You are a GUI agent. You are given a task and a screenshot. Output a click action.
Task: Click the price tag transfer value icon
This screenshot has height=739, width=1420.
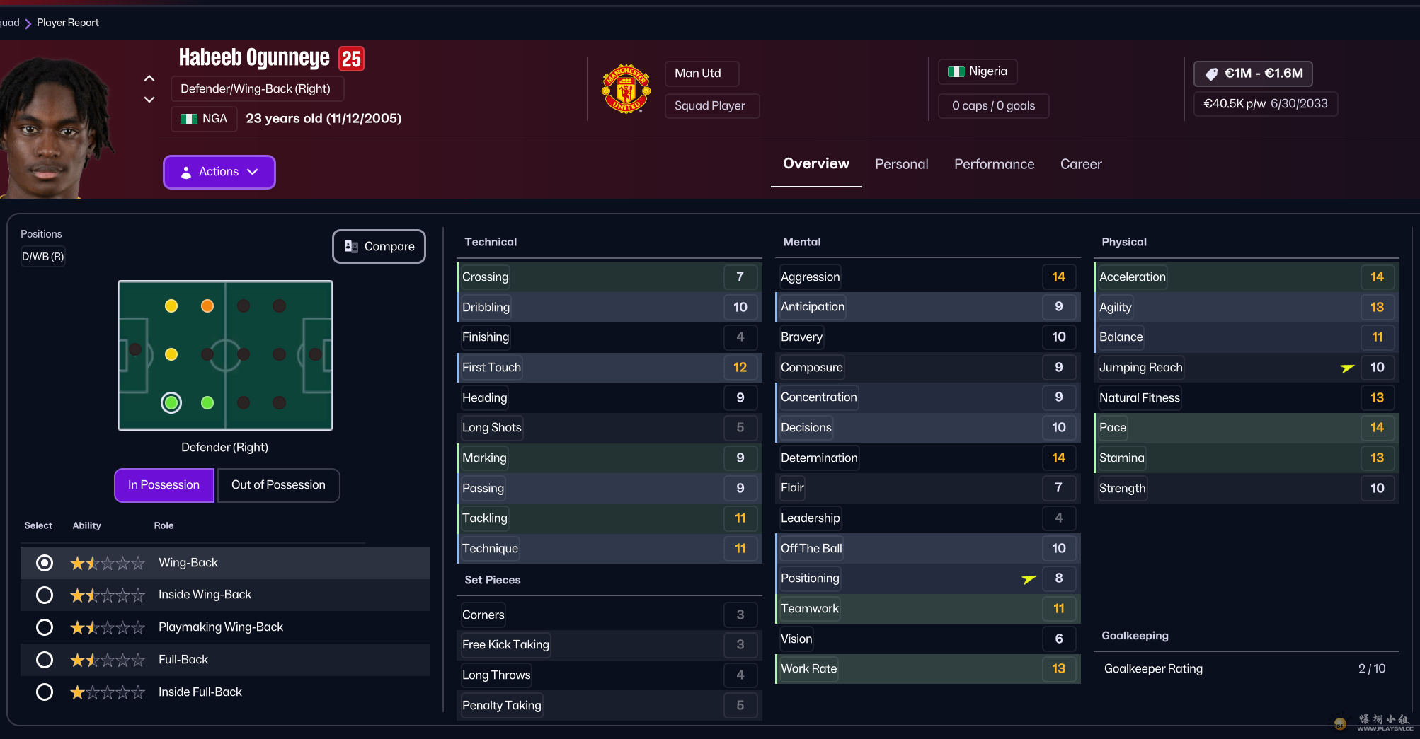pyautogui.click(x=1211, y=74)
